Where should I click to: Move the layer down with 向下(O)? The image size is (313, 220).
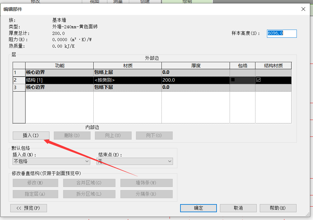tap(154, 136)
